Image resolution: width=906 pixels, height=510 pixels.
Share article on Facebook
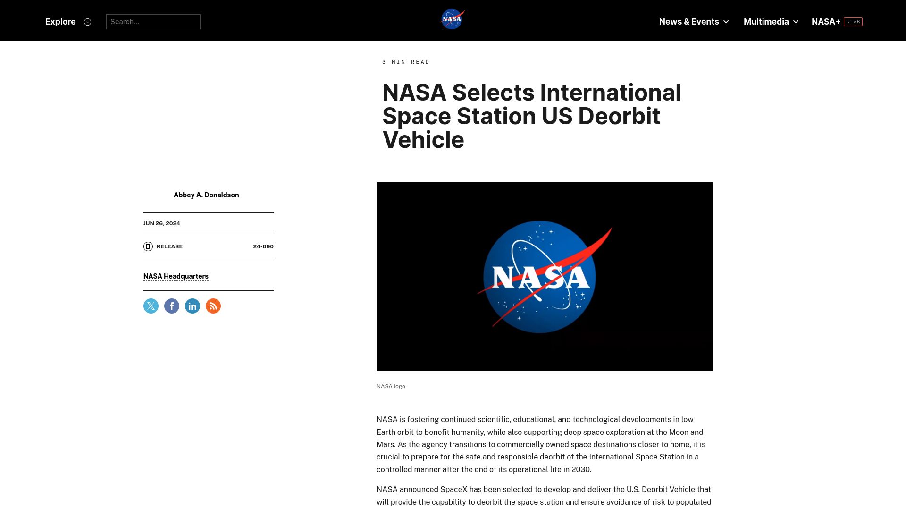(x=172, y=306)
